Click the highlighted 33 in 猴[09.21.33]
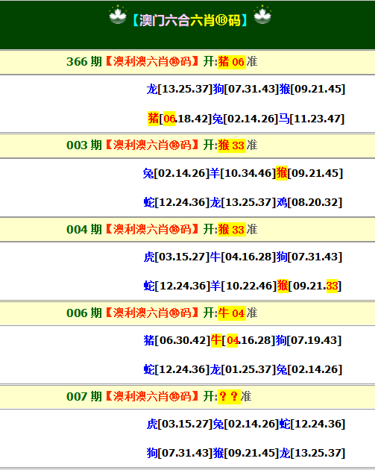Viewport: 375px width, 470px height. [x=332, y=286]
